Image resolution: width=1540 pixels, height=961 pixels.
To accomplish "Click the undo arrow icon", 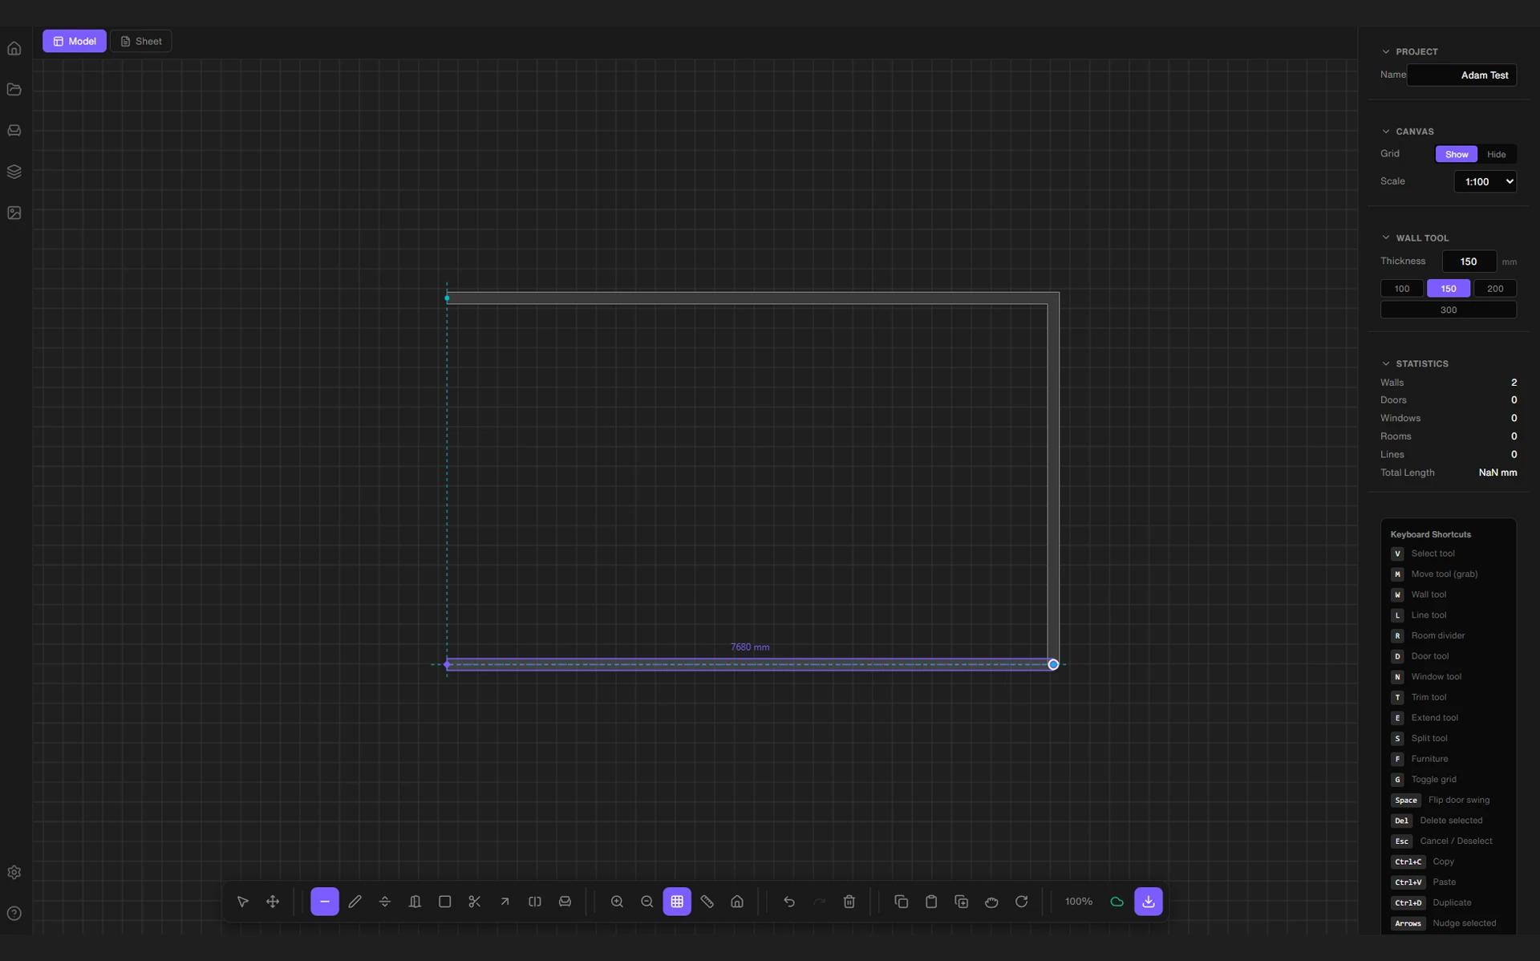I will click(x=789, y=902).
